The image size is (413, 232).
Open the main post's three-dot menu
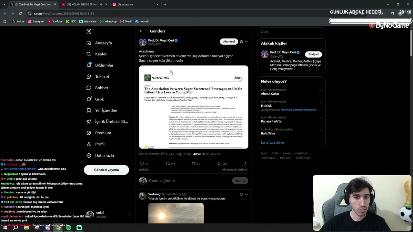[247, 42]
